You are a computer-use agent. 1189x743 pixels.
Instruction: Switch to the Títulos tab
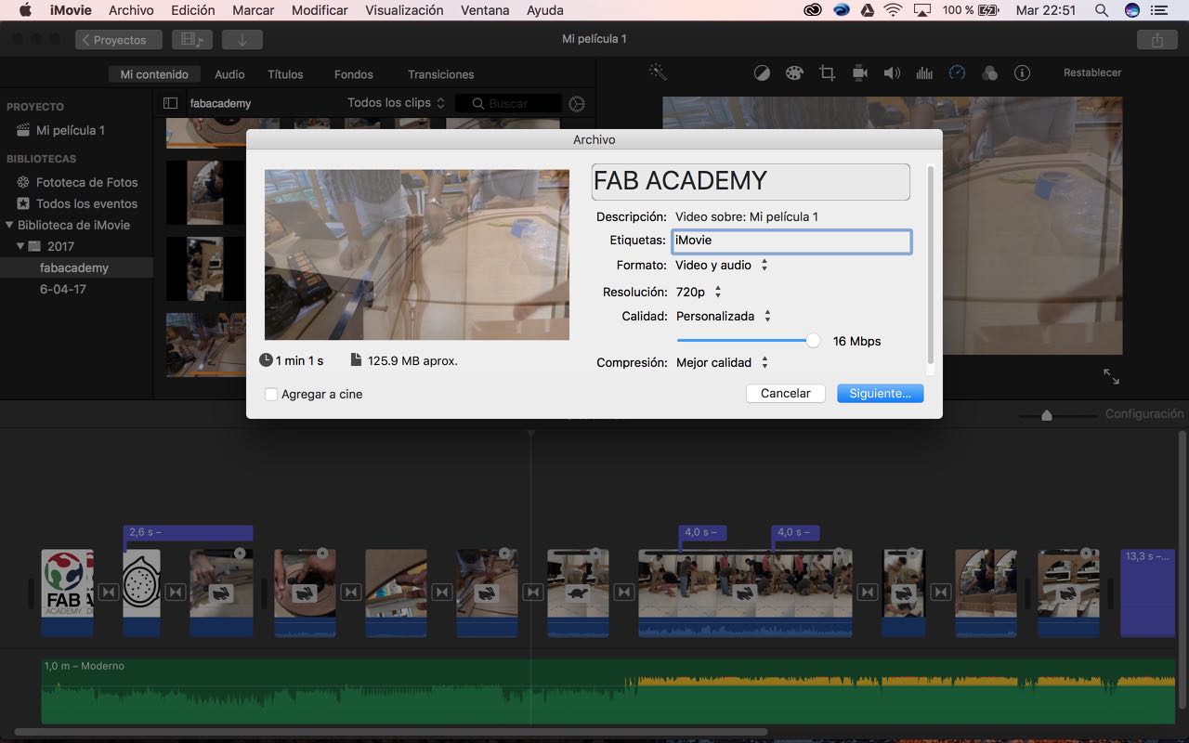pos(285,74)
